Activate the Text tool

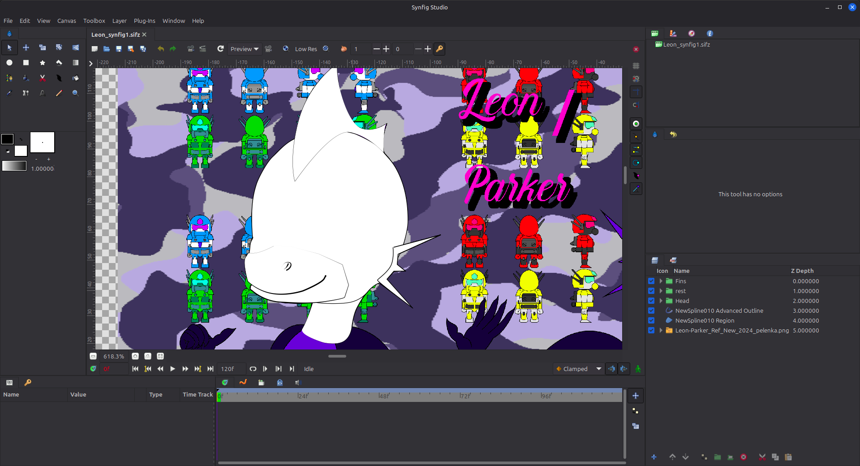[43, 93]
